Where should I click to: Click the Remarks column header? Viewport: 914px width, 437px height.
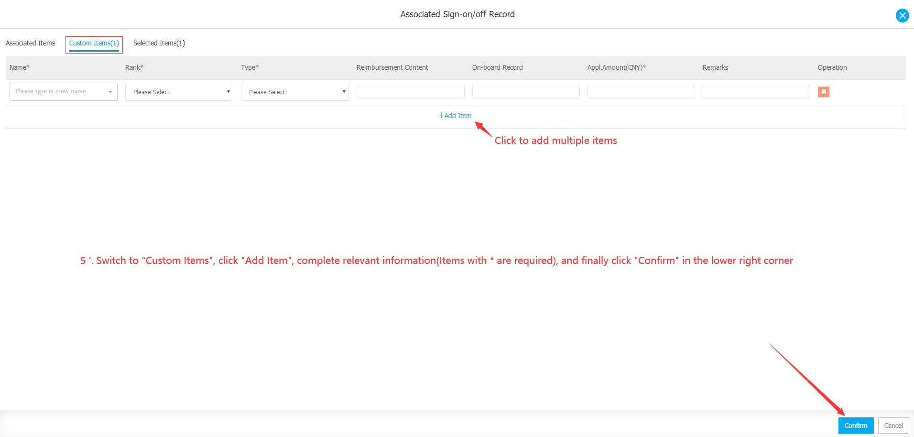click(x=716, y=67)
